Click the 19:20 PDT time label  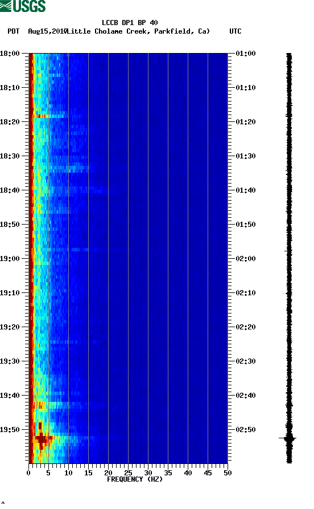tap(10, 327)
